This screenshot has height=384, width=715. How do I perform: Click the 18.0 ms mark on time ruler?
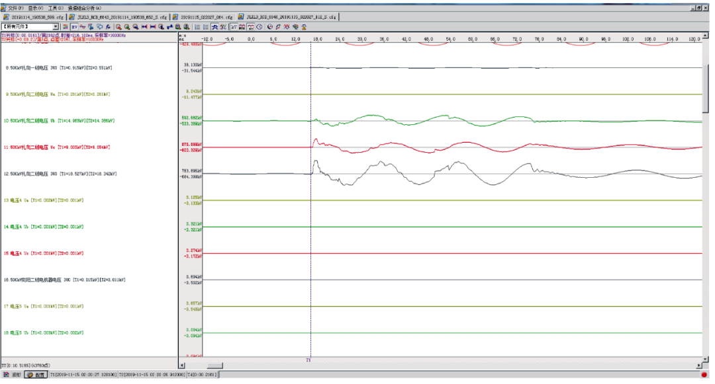pos(317,39)
